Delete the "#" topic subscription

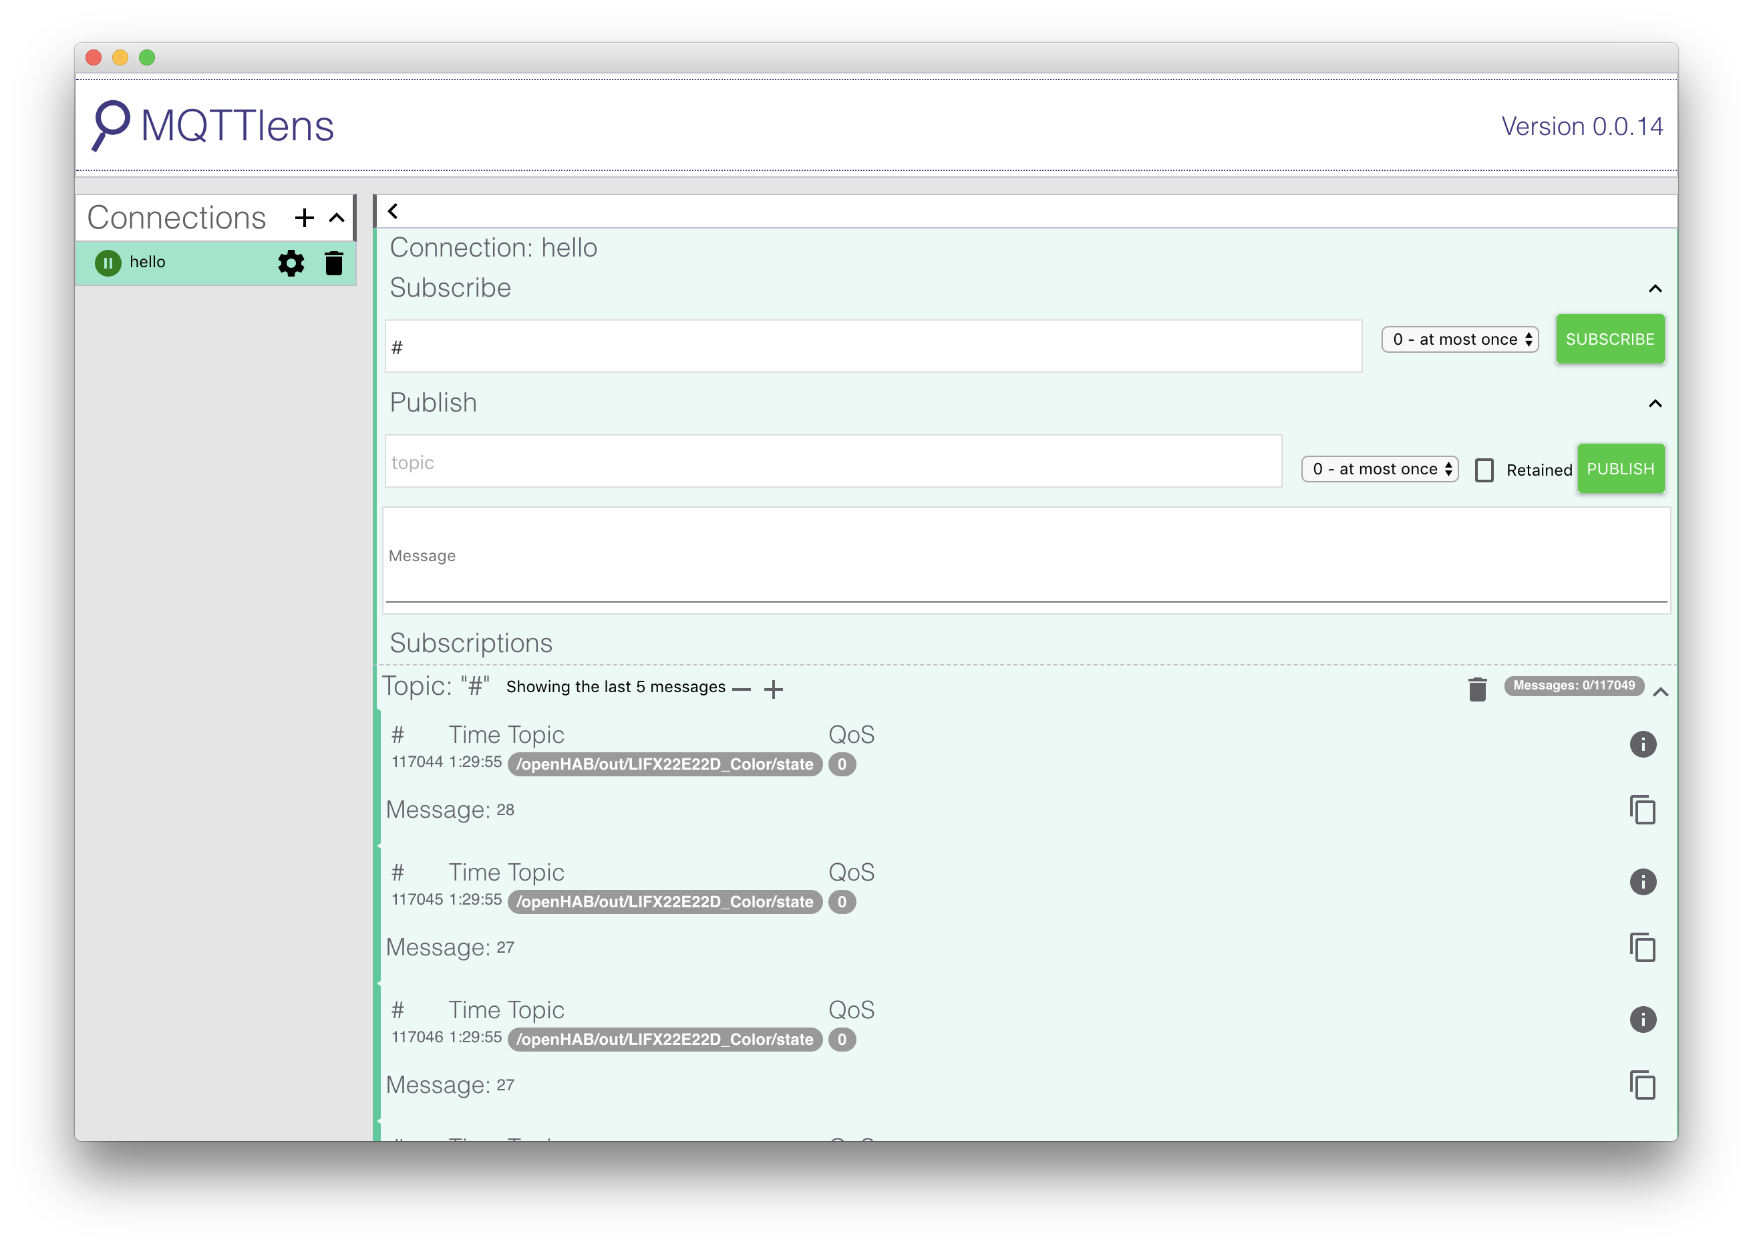(1476, 689)
